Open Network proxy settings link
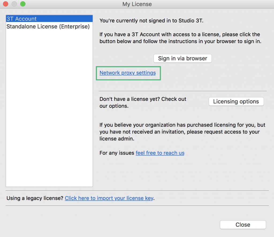The image size is (274, 237). (128, 73)
